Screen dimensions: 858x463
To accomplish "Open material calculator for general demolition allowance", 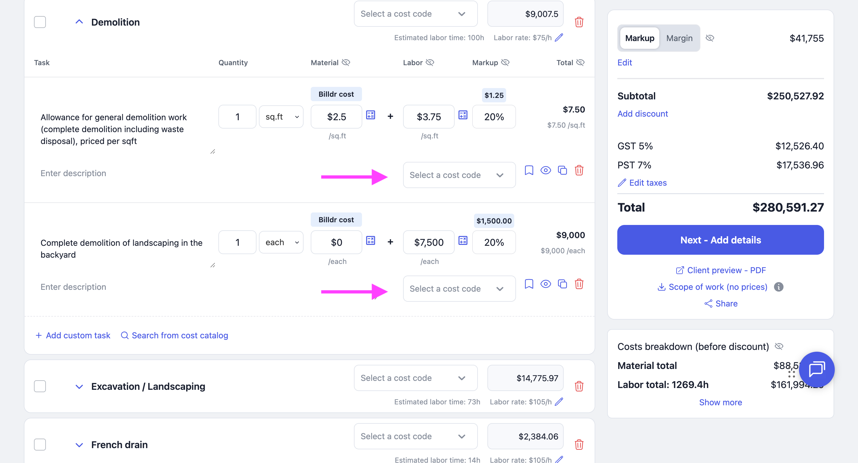I will (371, 115).
